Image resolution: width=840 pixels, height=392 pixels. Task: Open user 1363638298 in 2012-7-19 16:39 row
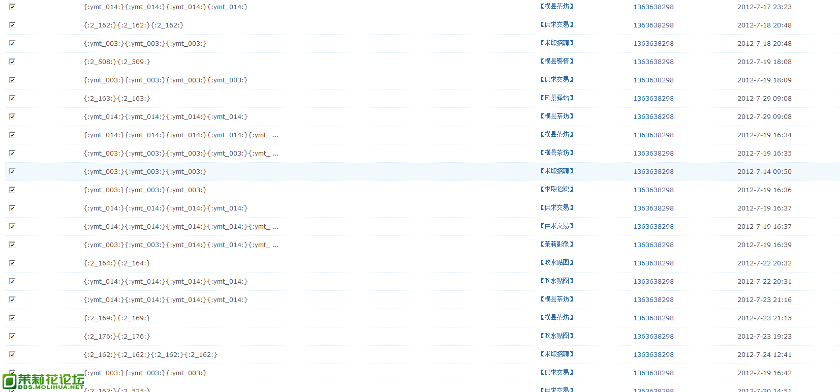654,245
